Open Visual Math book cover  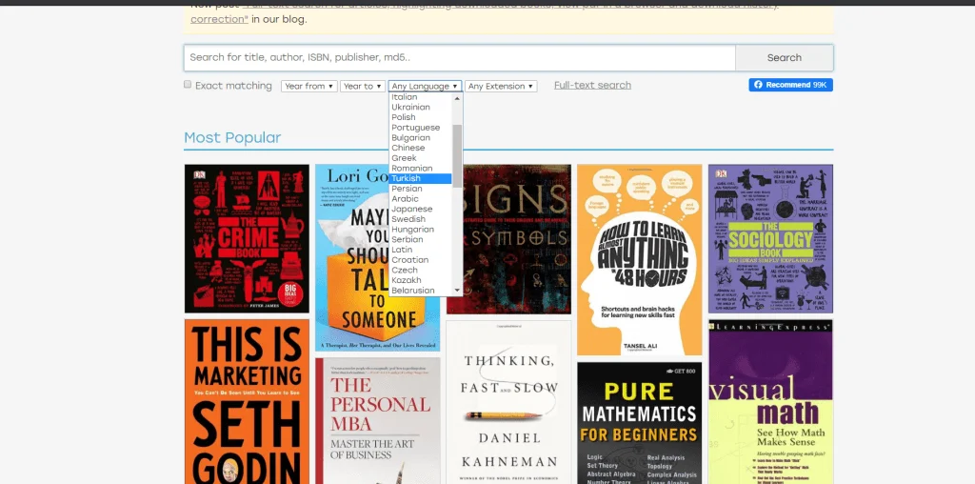[770, 400]
